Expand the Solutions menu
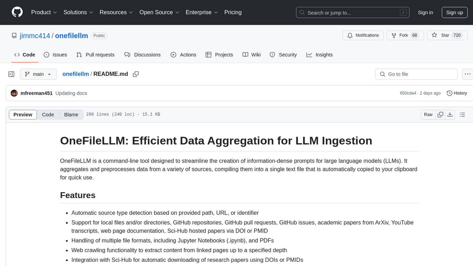This screenshot has width=473, height=266. pyautogui.click(x=79, y=12)
